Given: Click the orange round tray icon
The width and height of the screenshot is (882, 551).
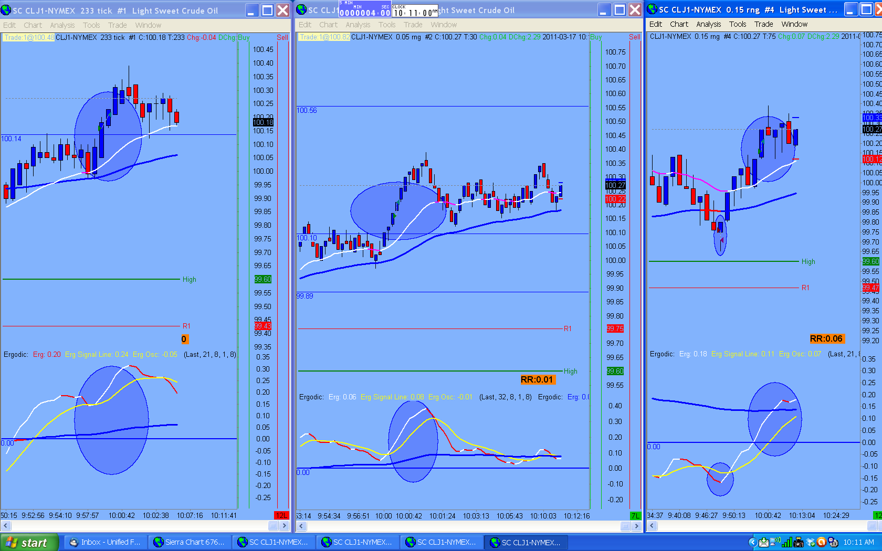Looking at the screenshot, I should click(x=822, y=542).
